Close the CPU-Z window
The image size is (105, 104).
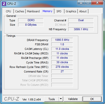click(97, 3)
